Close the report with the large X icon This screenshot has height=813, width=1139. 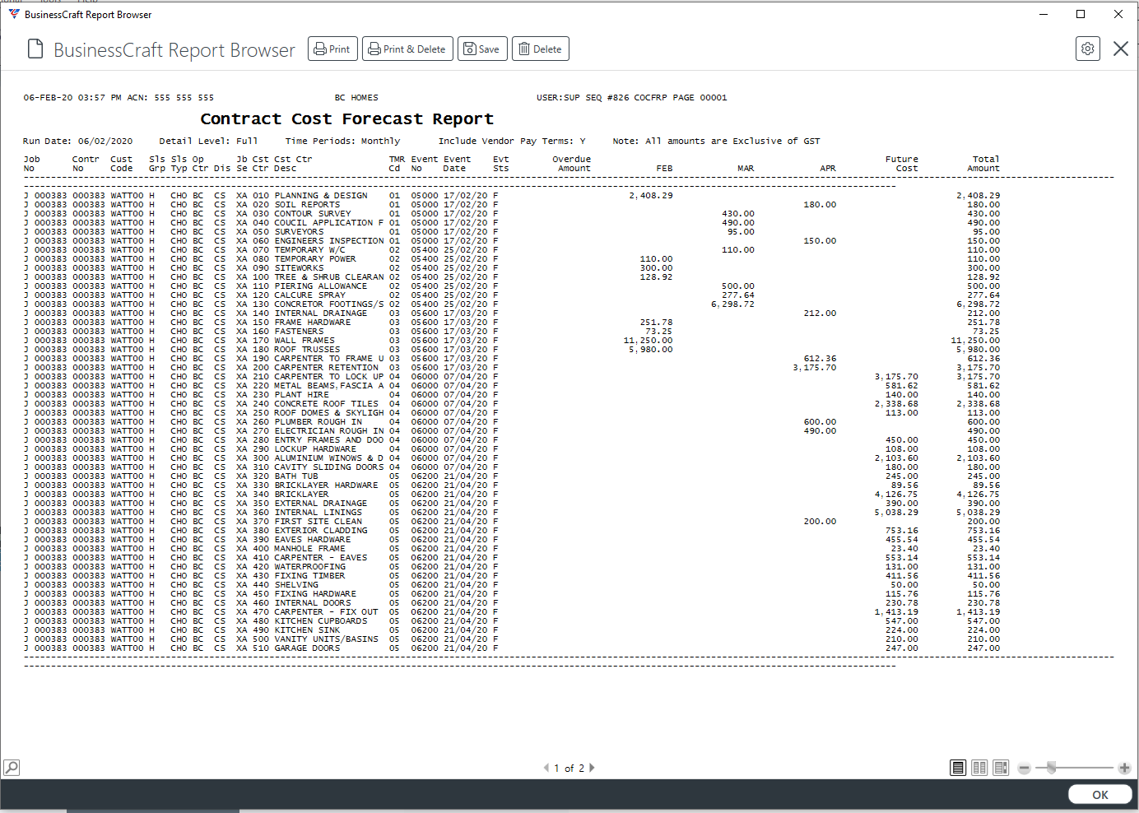click(x=1120, y=49)
